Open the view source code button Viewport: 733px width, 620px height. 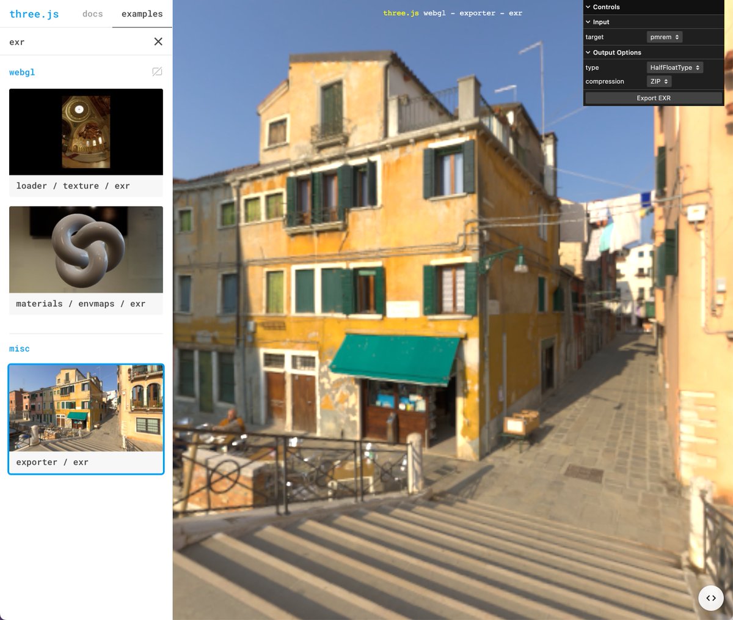click(x=711, y=598)
